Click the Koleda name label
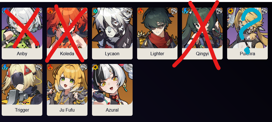 click(x=67, y=54)
